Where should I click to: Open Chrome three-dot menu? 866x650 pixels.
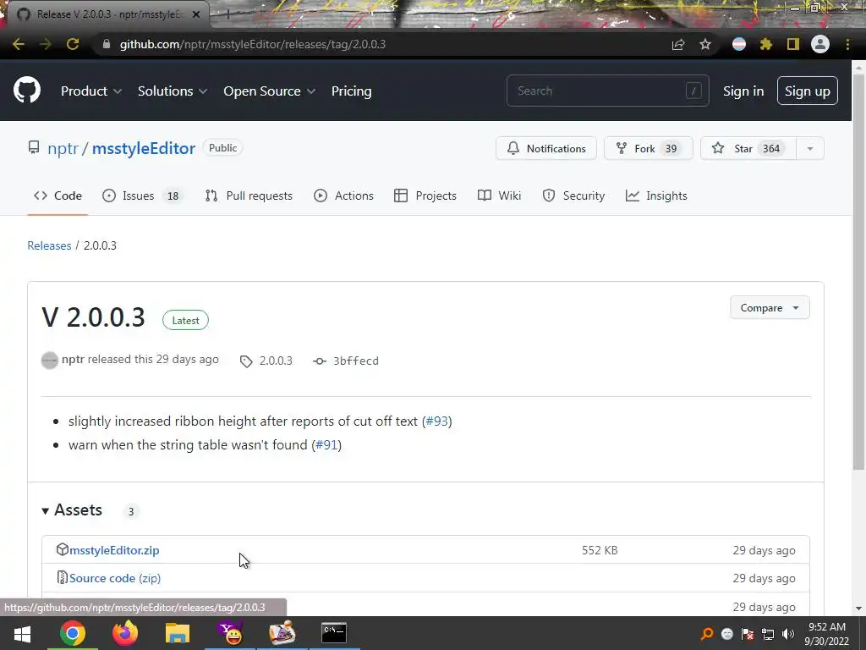[x=847, y=44]
